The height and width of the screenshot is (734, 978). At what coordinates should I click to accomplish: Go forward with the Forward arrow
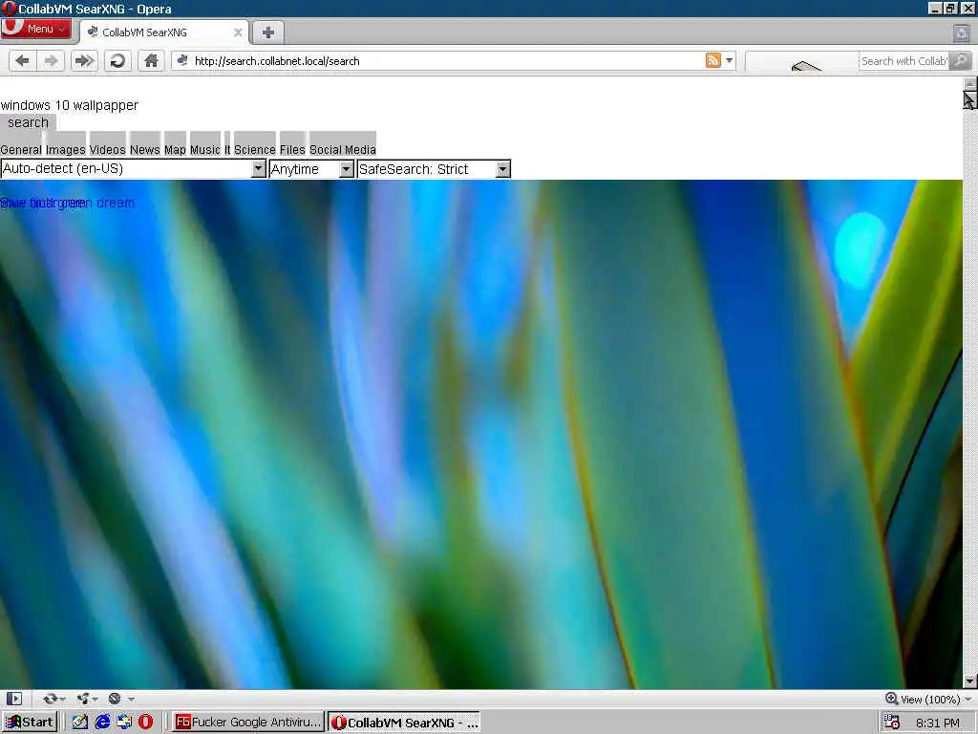[52, 60]
